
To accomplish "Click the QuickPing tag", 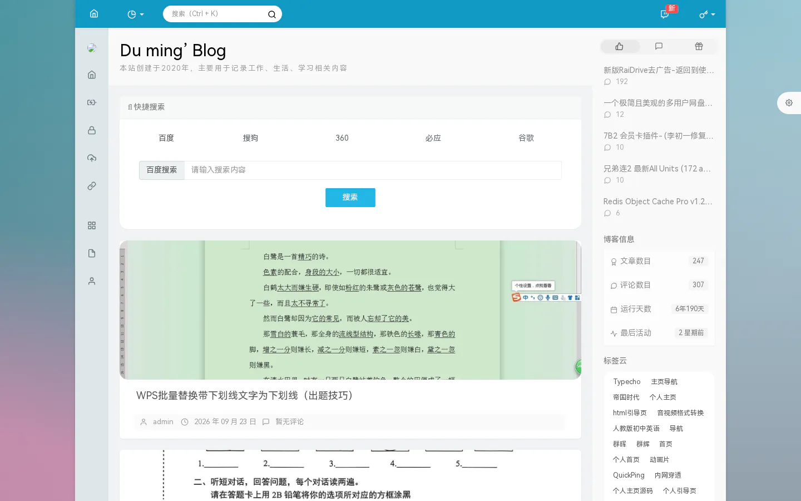I will coord(629,475).
